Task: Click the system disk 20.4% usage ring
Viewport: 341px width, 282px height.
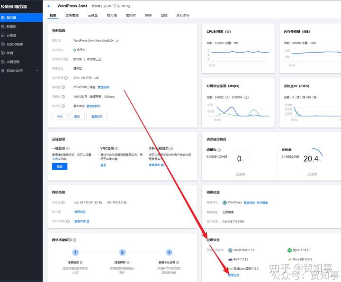Action: (312, 159)
